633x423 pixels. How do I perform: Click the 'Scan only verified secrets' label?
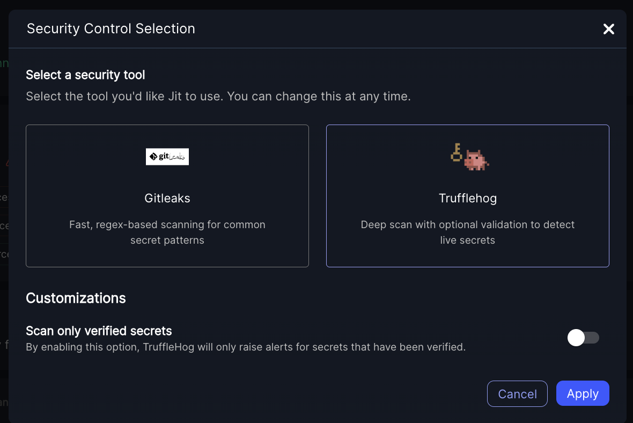pyautogui.click(x=99, y=331)
